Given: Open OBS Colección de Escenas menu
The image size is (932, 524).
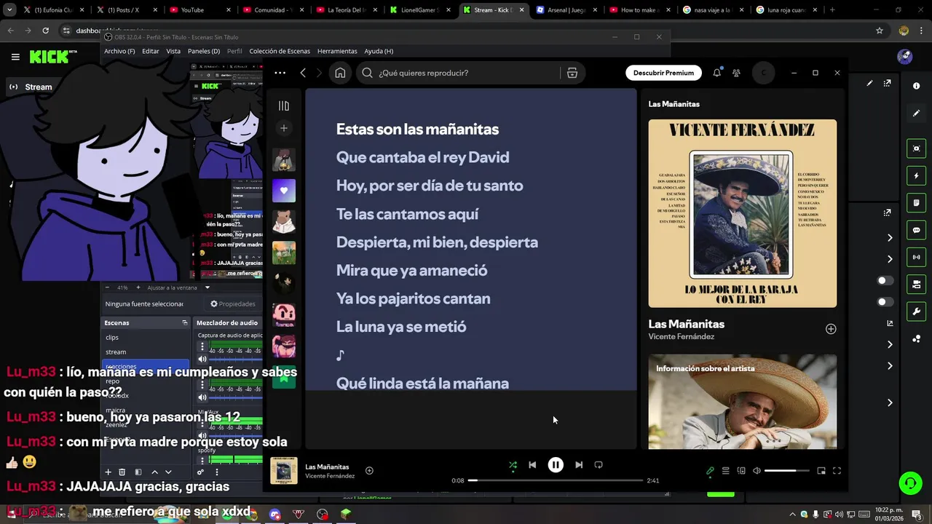Looking at the screenshot, I should coord(280,51).
